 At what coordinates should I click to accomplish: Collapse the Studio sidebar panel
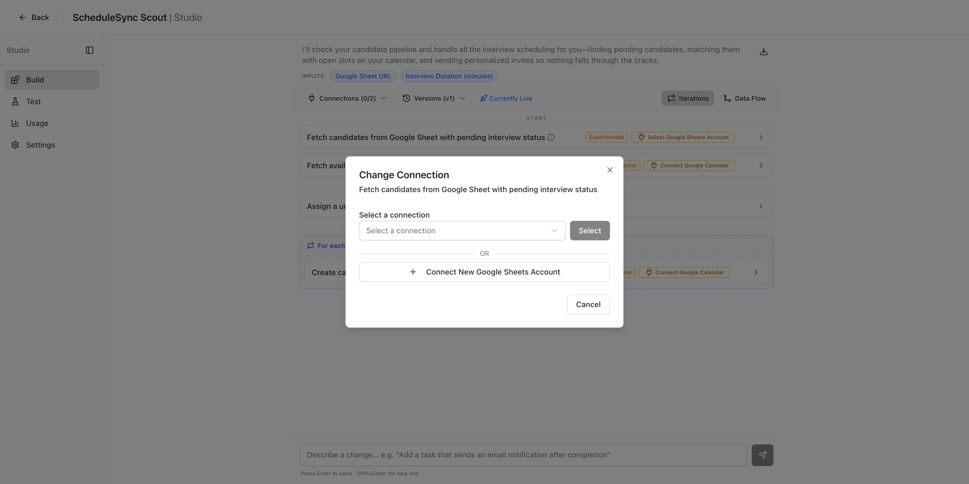(90, 50)
